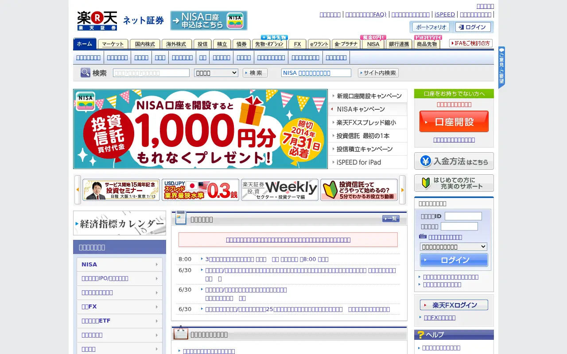Open the feedback tab on right page edge
Viewport: 567px width, 354px height.
pyautogui.click(x=501, y=67)
